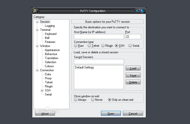Click the minimize button in title bar

(137, 11)
